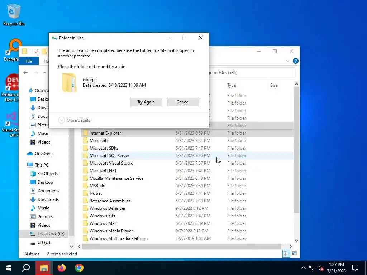The image size is (367, 275).
Task: Click the network tray icon
Action: click(312, 268)
